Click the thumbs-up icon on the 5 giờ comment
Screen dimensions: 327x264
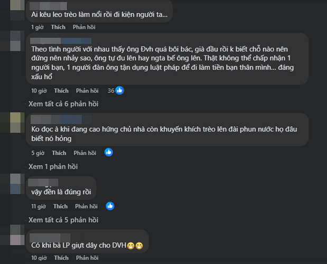[109, 152]
